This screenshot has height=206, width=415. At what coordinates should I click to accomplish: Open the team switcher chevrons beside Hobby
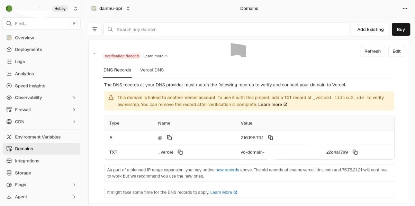click(x=75, y=8)
